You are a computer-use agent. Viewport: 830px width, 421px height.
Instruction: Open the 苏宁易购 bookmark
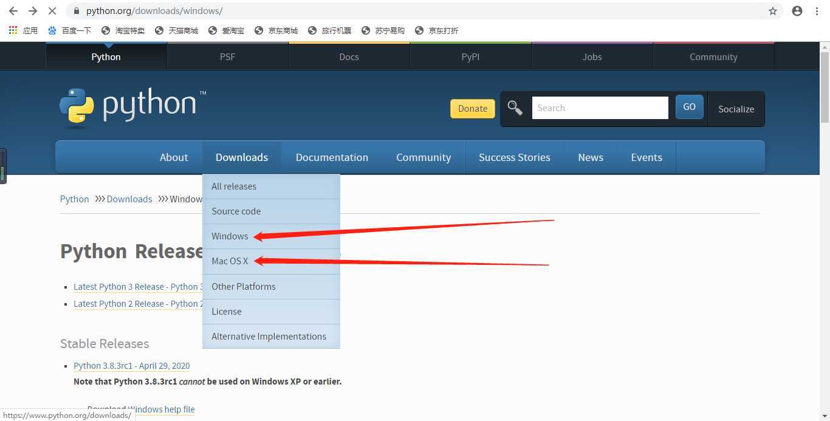(383, 30)
